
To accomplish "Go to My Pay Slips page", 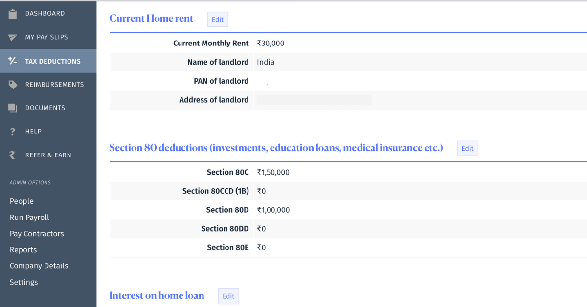I will point(46,37).
